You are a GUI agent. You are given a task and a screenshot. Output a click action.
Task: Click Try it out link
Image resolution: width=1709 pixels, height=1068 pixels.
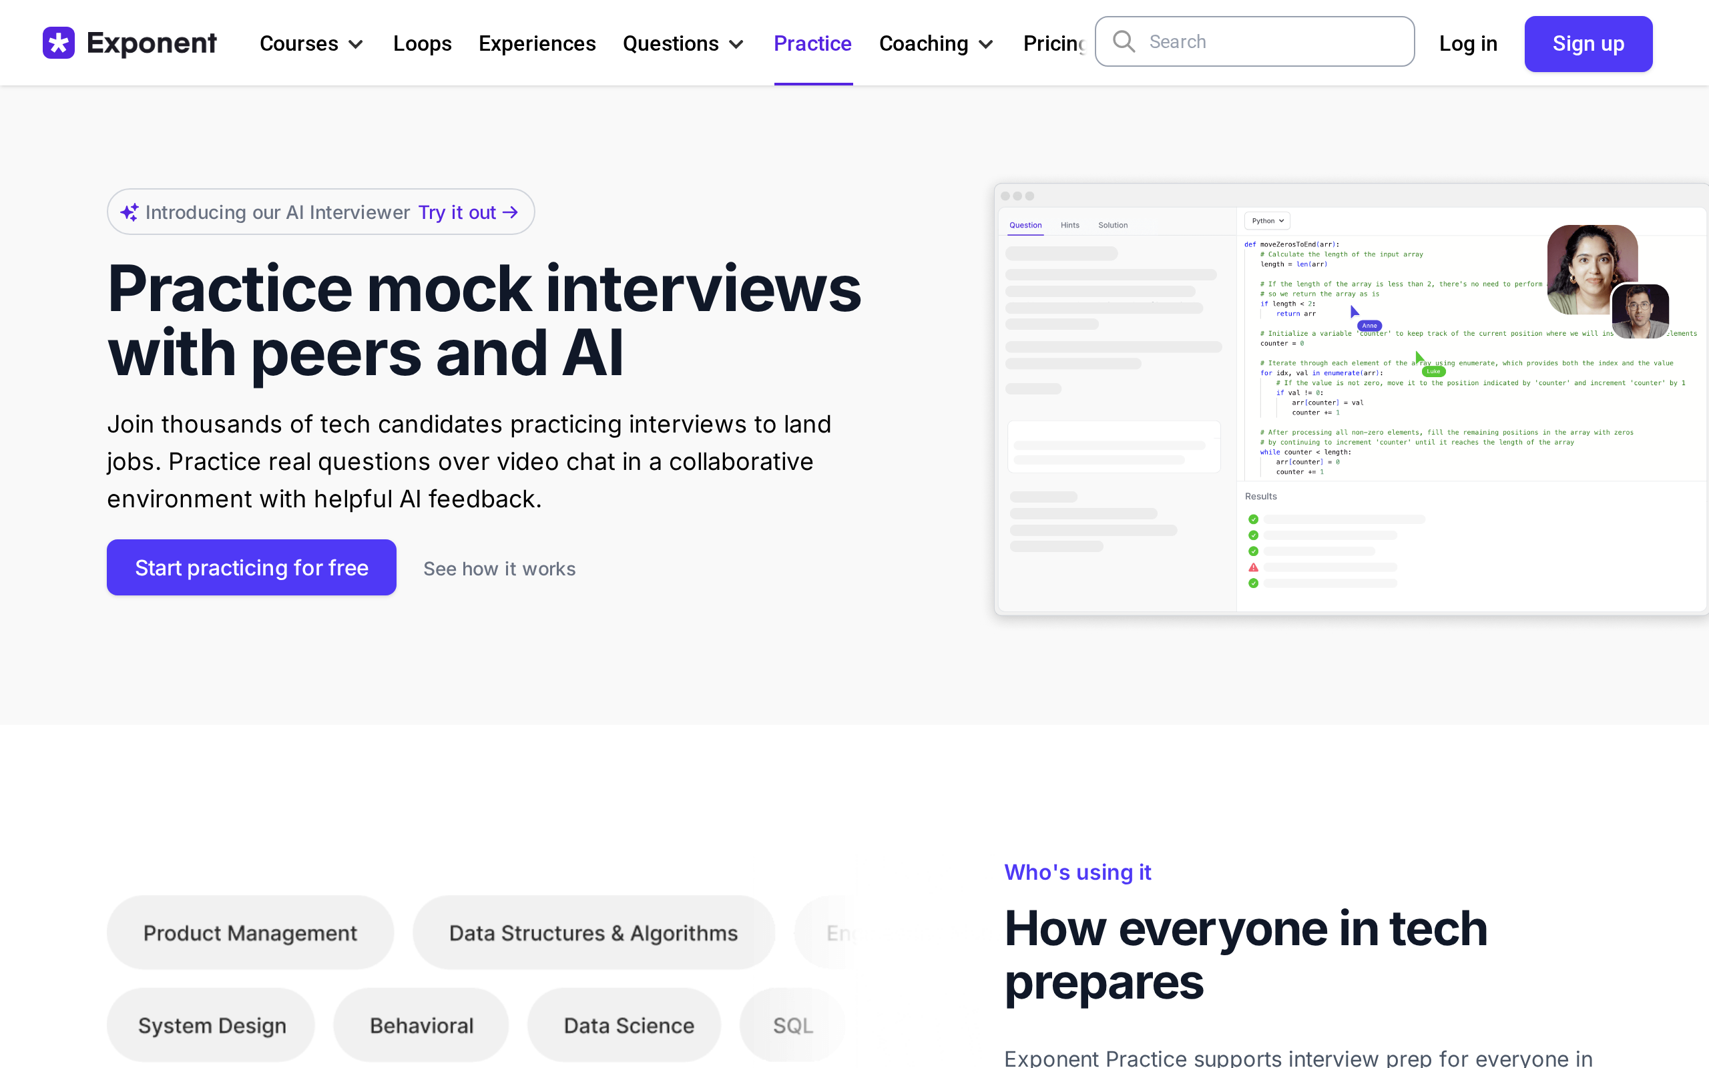457,212
